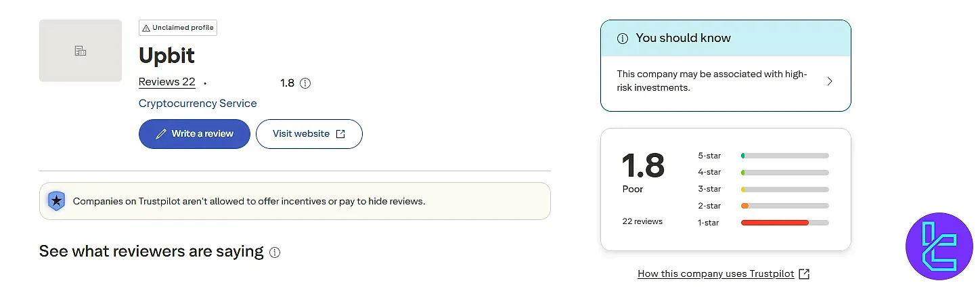Select the 3-star rating bar
This screenshot has height=287, width=980.
click(x=784, y=190)
